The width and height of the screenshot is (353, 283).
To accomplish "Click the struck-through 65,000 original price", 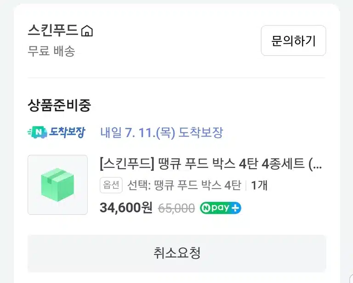I will click(x=176, y=208).
